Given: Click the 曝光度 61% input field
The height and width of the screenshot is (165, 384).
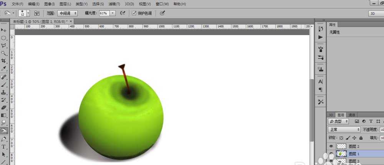Looking at the screenshot, I should tap(104, 13).
